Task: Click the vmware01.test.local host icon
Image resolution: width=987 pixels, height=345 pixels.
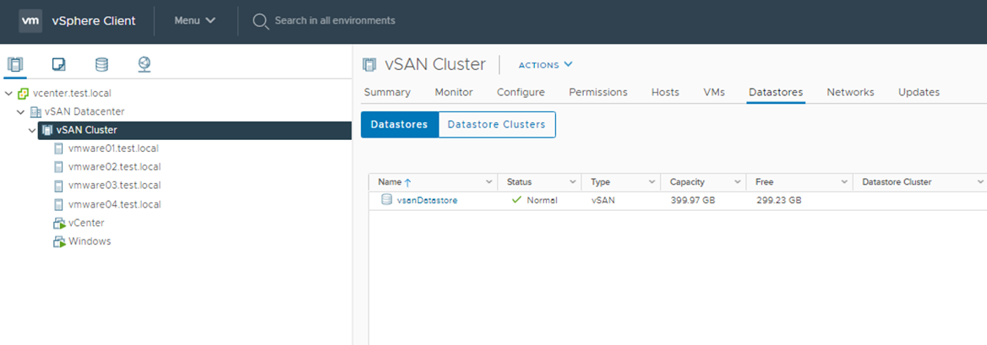Action: (58, 149)
